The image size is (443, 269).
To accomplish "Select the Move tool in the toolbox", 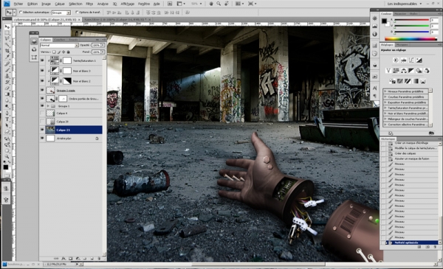I will 7,27.
